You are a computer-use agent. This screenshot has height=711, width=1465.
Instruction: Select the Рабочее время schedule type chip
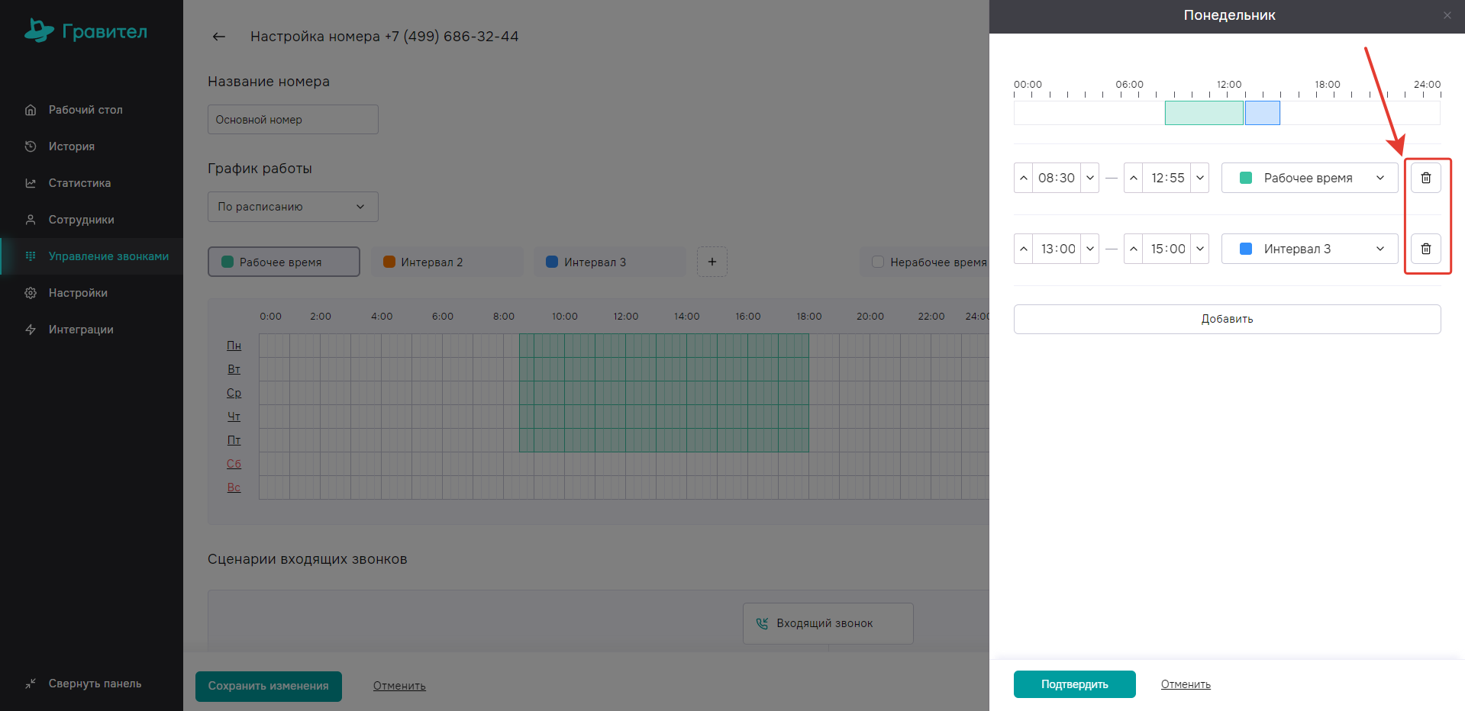pyautogui.click(x=283, y=262)
